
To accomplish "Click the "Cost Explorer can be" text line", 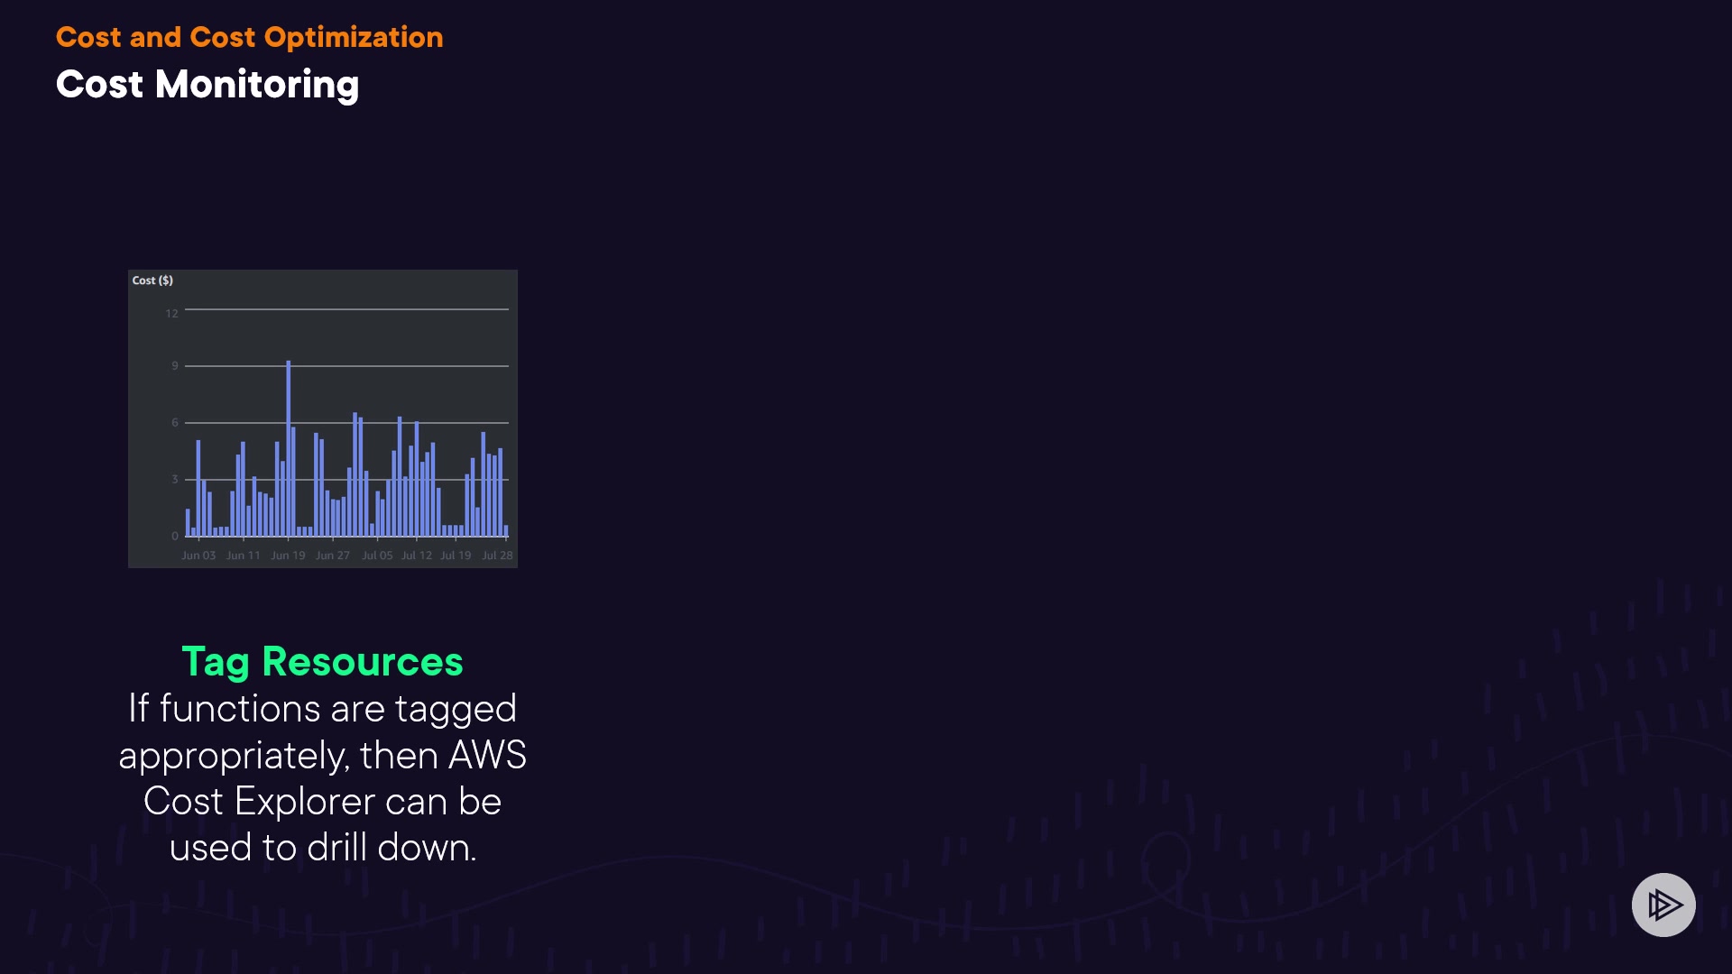I will pyautogui.click(x=322, y=802).
